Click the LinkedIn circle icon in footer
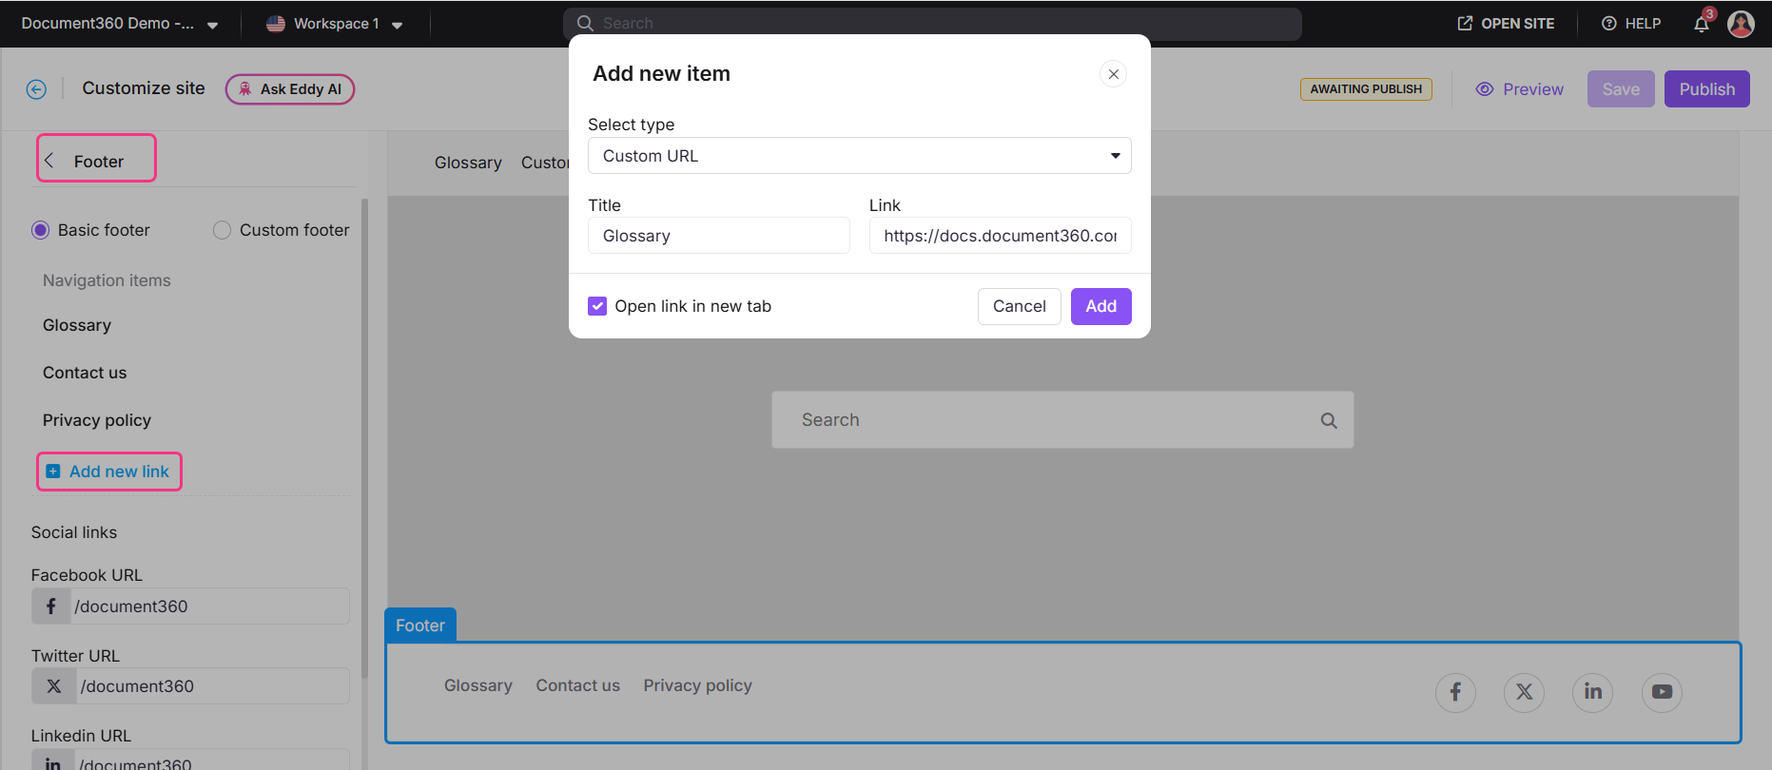This screenshot has height=770, width=1772. pos(1593,692)
